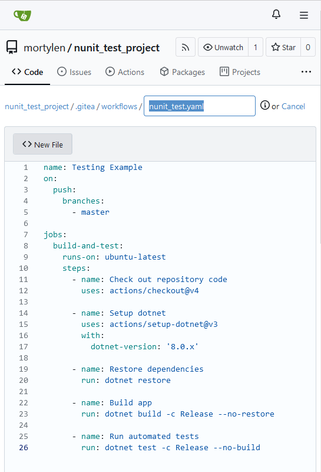The width and height of the screenshot is (321, 472).
Task: Click the text 'Testing Example' on line 1
Action: tap(107, 168)
